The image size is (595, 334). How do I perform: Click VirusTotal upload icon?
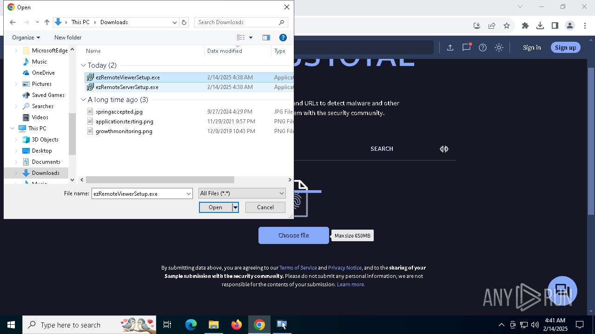450,47
